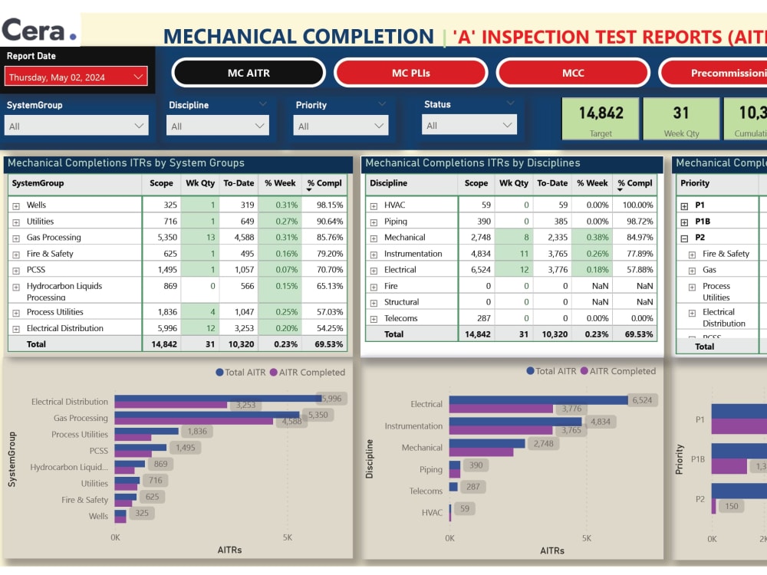Sort Discipline table by Discipline header
Image resolution: width=767 pixels, height=575 pixels.
[x=388, y=183]
